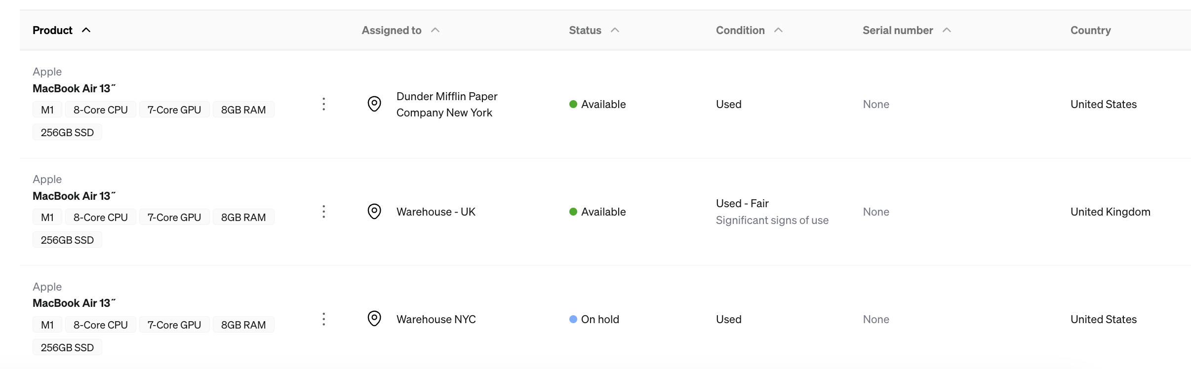Viewport: 1191px width, 369px height.
Task: Click the 8GB RAM tag in the Warehouse - UK row
Action: pyautogui.click(x=243, y=217)
